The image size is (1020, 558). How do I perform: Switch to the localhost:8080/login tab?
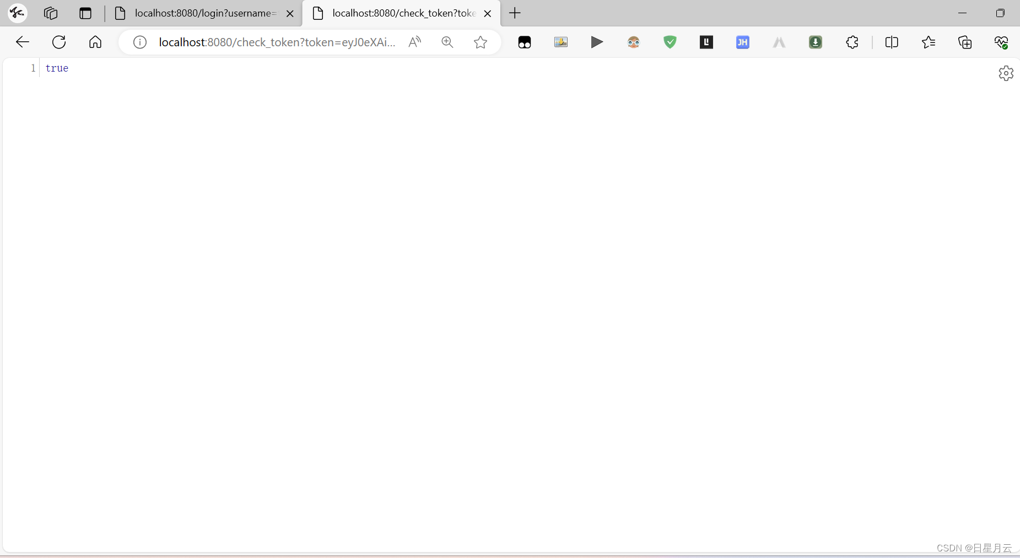click(x=204, y=13)
